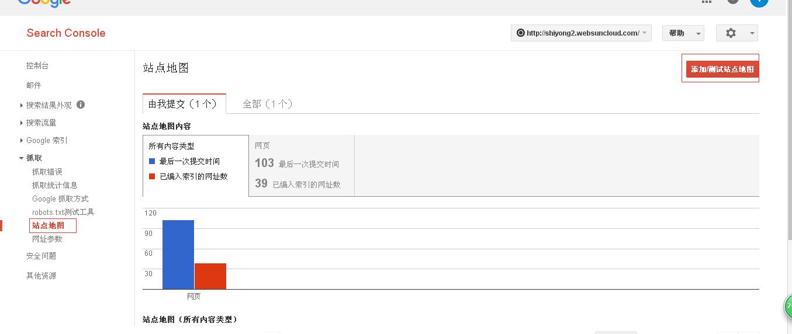The height and width of the screenshot is (334, 792).
Task: Click the 120 y-axis label
Action: pyautogui.click(x=150, y=213)
